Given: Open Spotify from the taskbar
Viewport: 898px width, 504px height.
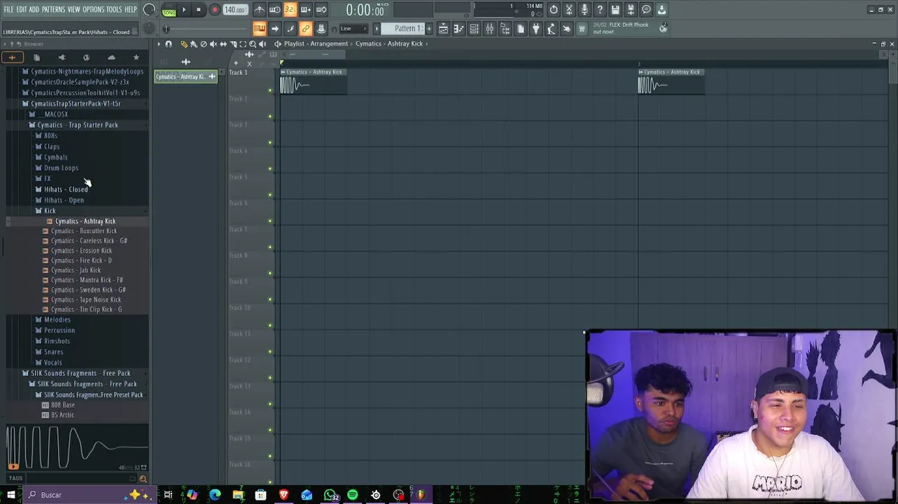Looking at the screenshot, I should [x=353, y=495].
